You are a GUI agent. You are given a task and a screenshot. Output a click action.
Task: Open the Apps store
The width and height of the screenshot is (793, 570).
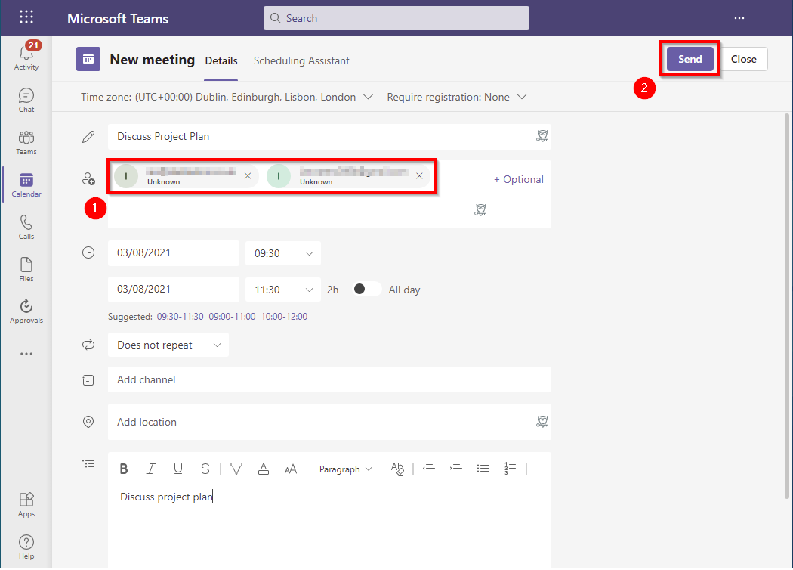(26, 505)
